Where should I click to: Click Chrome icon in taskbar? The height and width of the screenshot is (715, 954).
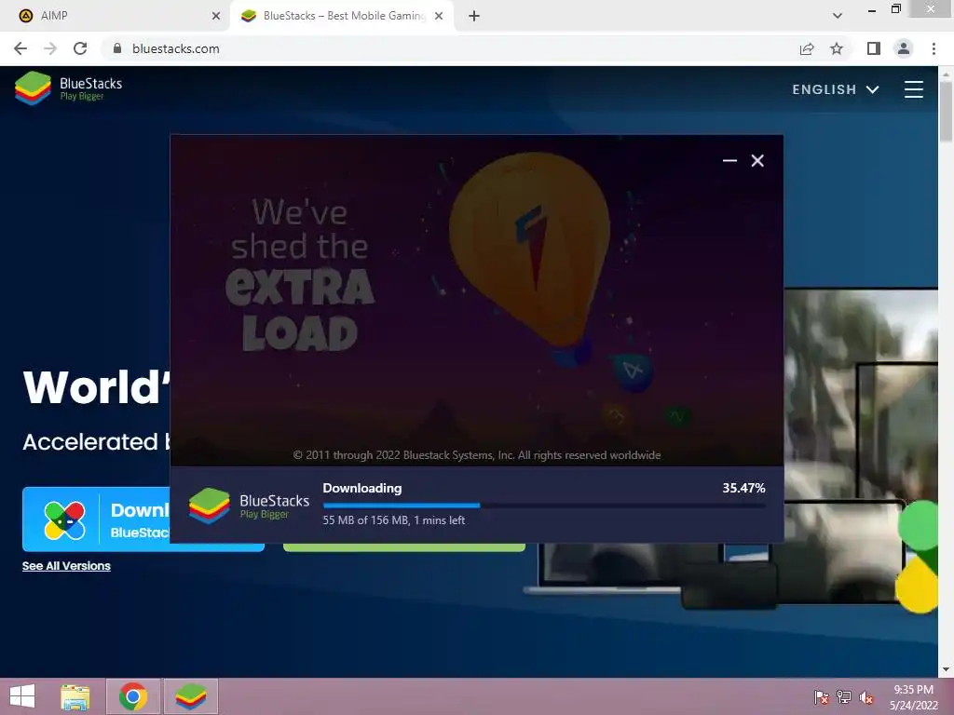pyautogui.click(x=133, y=696)
